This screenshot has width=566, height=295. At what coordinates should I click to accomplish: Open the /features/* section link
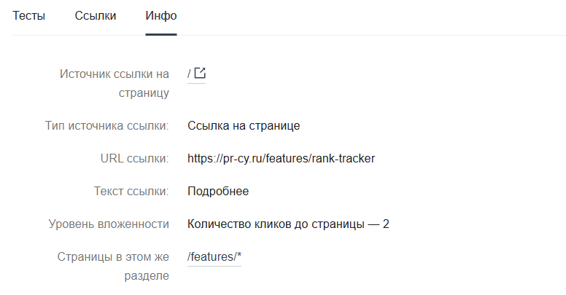(x=214, y=257)
